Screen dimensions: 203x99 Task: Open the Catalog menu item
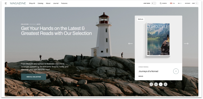(40, 3)
